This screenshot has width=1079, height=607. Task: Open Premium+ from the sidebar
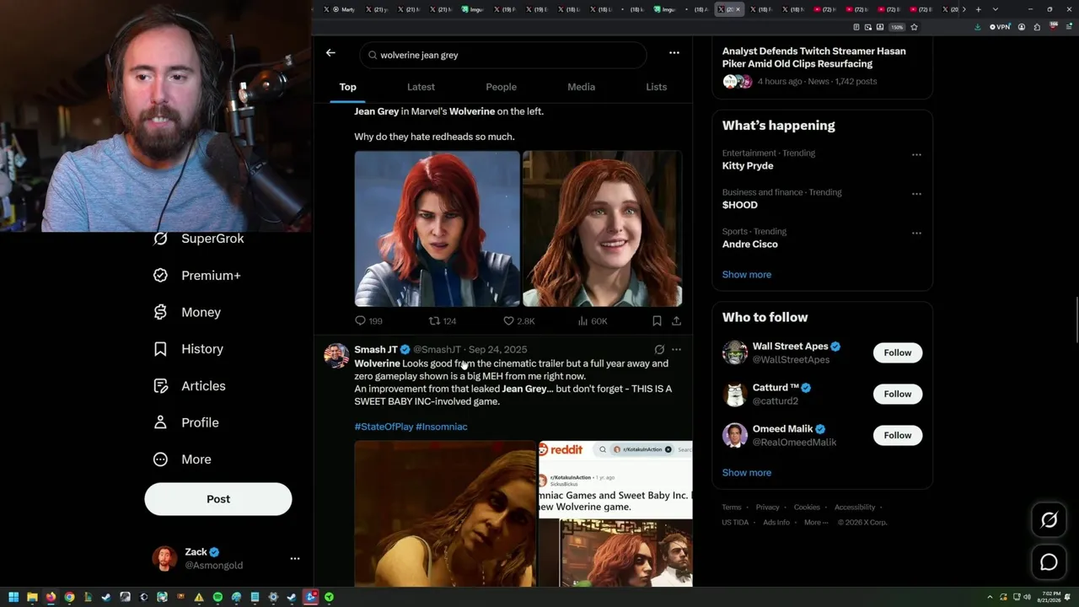pyautogui.click(x=197, y=276)
